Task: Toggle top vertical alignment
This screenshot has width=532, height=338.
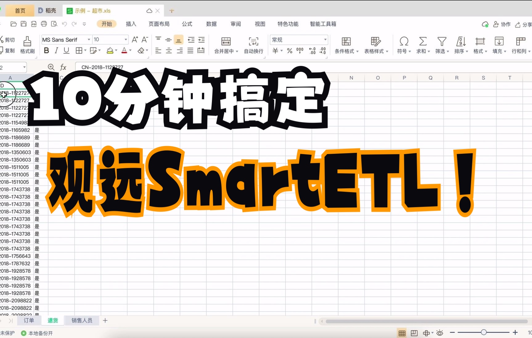Action: click(158, 39)
